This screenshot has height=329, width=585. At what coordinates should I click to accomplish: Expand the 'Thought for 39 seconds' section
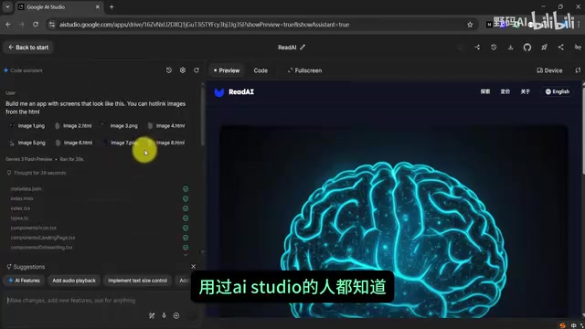point(37,173)
